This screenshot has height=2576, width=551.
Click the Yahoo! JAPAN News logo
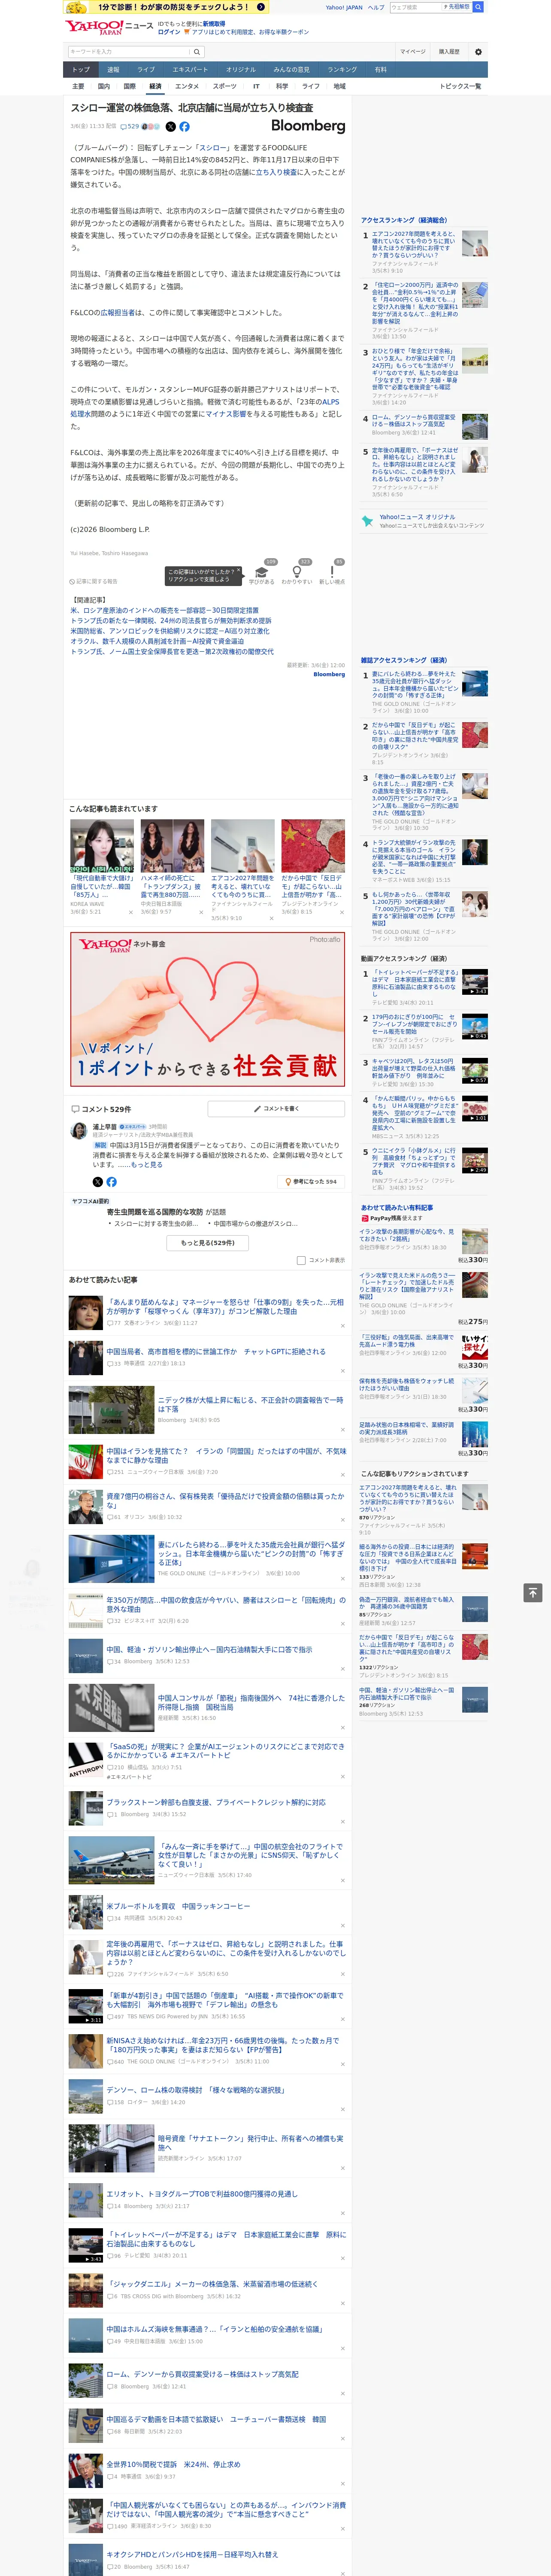click(109, 27)
